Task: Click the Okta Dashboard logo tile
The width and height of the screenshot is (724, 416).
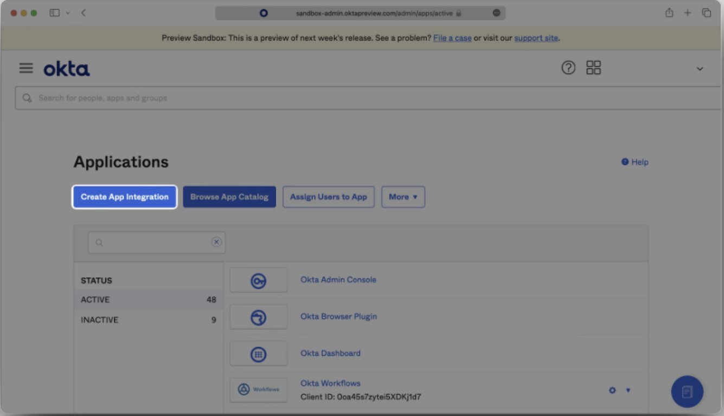Action: [x=259, y=354]
